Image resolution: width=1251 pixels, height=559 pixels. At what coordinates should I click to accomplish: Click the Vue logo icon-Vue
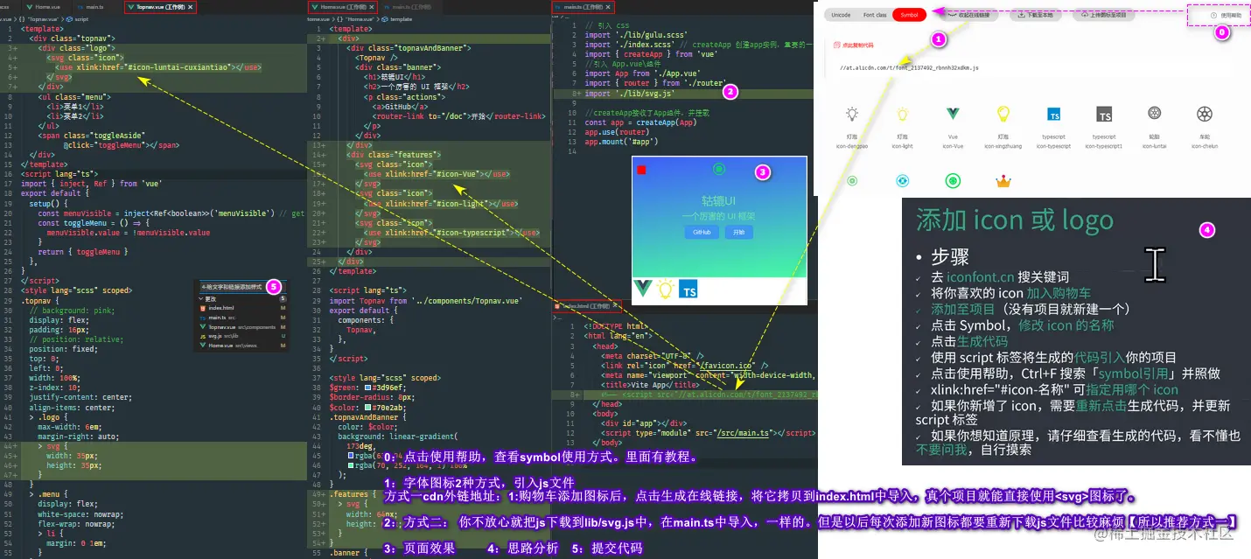click(x=953, y=114)
